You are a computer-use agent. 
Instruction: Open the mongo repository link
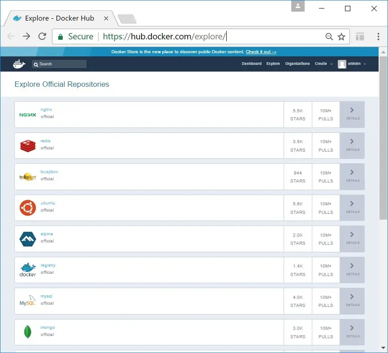pyautogui.click(x=48, y=327)
